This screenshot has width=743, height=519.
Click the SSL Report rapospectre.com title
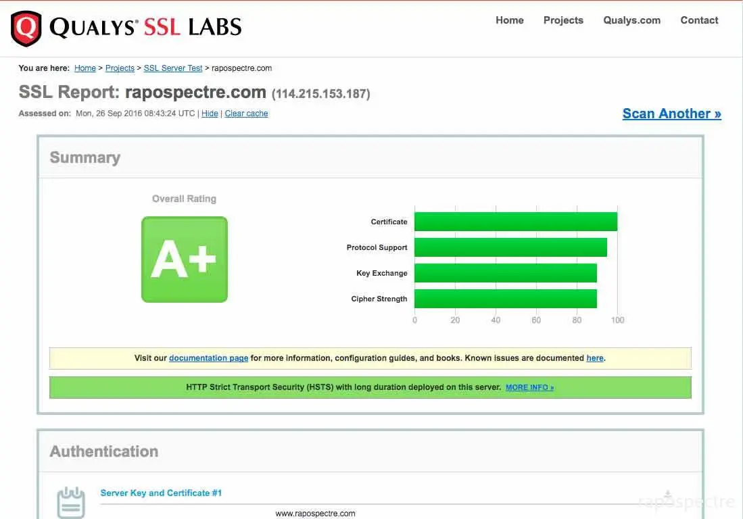pyautogui.click(x=142, y=93)
